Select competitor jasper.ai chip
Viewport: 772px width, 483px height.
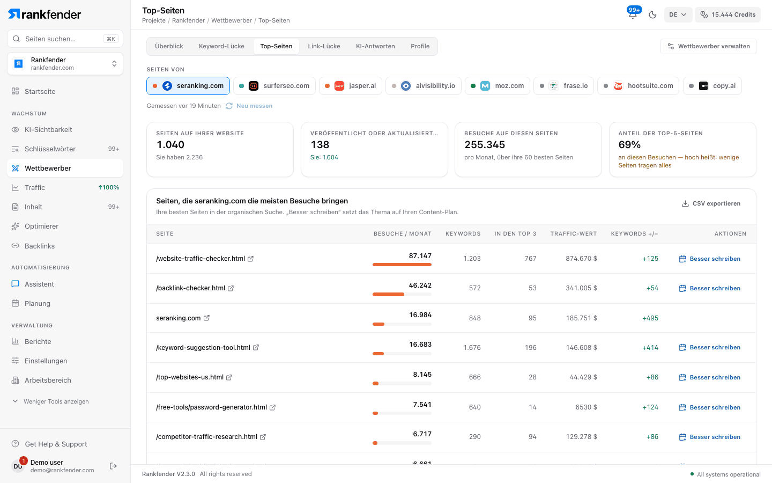click(351, 86)
